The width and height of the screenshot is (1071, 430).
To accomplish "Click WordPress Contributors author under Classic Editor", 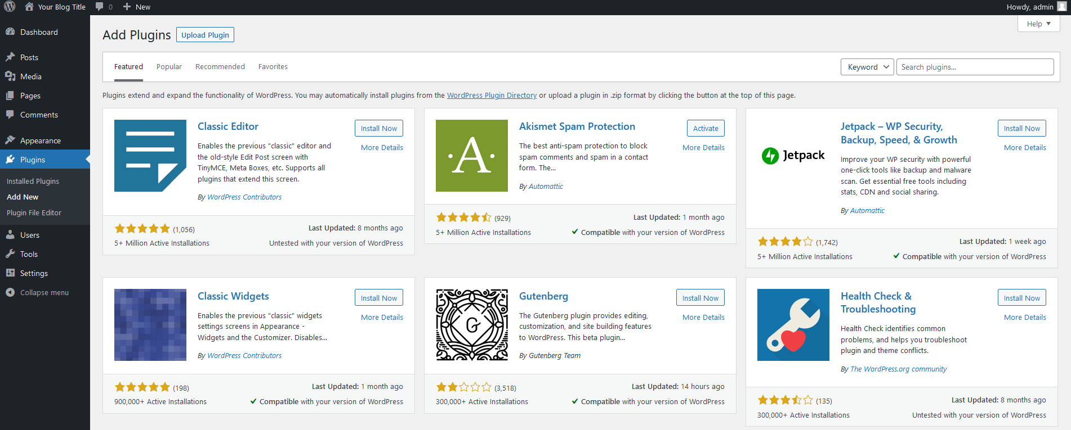I will pos(244,197).
